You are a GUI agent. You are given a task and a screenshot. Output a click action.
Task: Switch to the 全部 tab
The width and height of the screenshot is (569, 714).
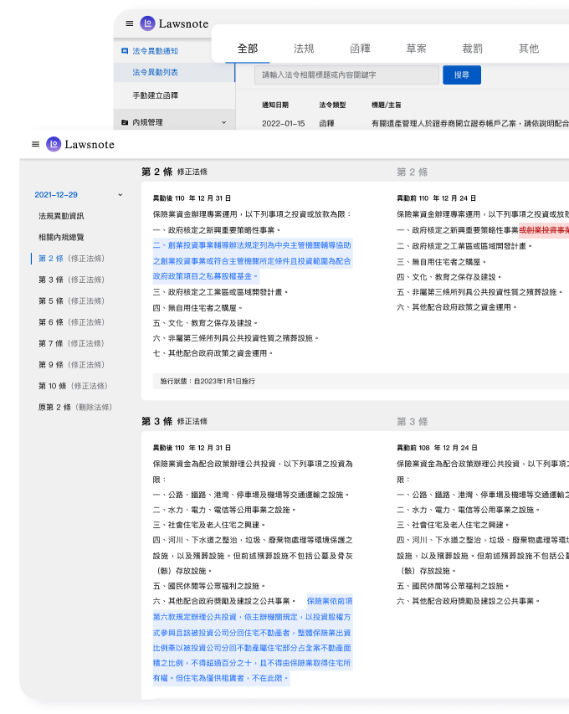248,49
